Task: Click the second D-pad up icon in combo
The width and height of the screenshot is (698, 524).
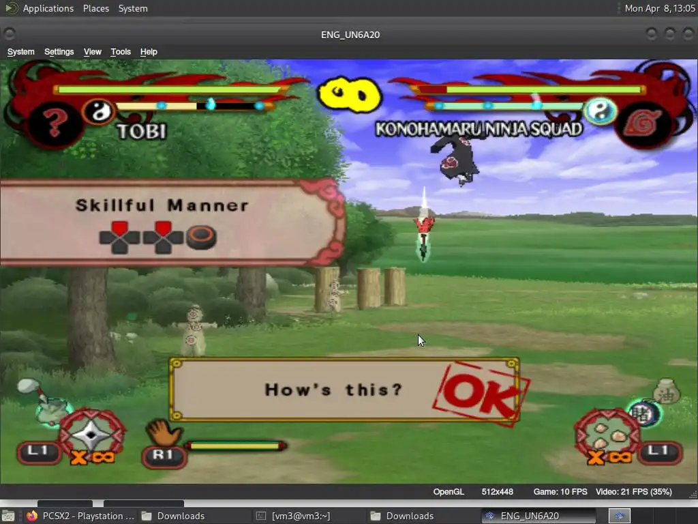Action: (x=163, y=237)
